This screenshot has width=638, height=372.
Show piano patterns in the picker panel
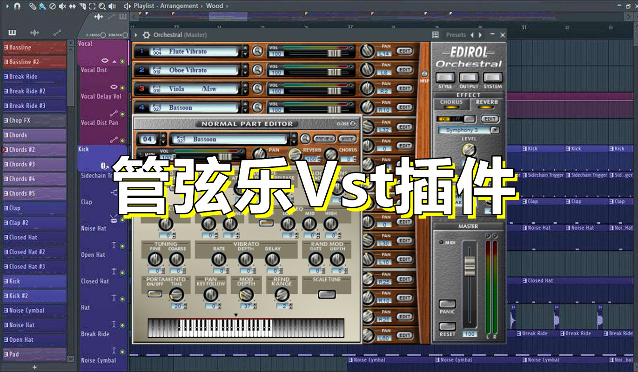pos(12,33)
